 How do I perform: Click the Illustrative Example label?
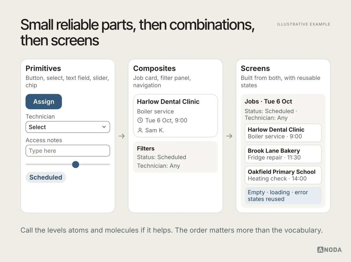pos(304,24)
